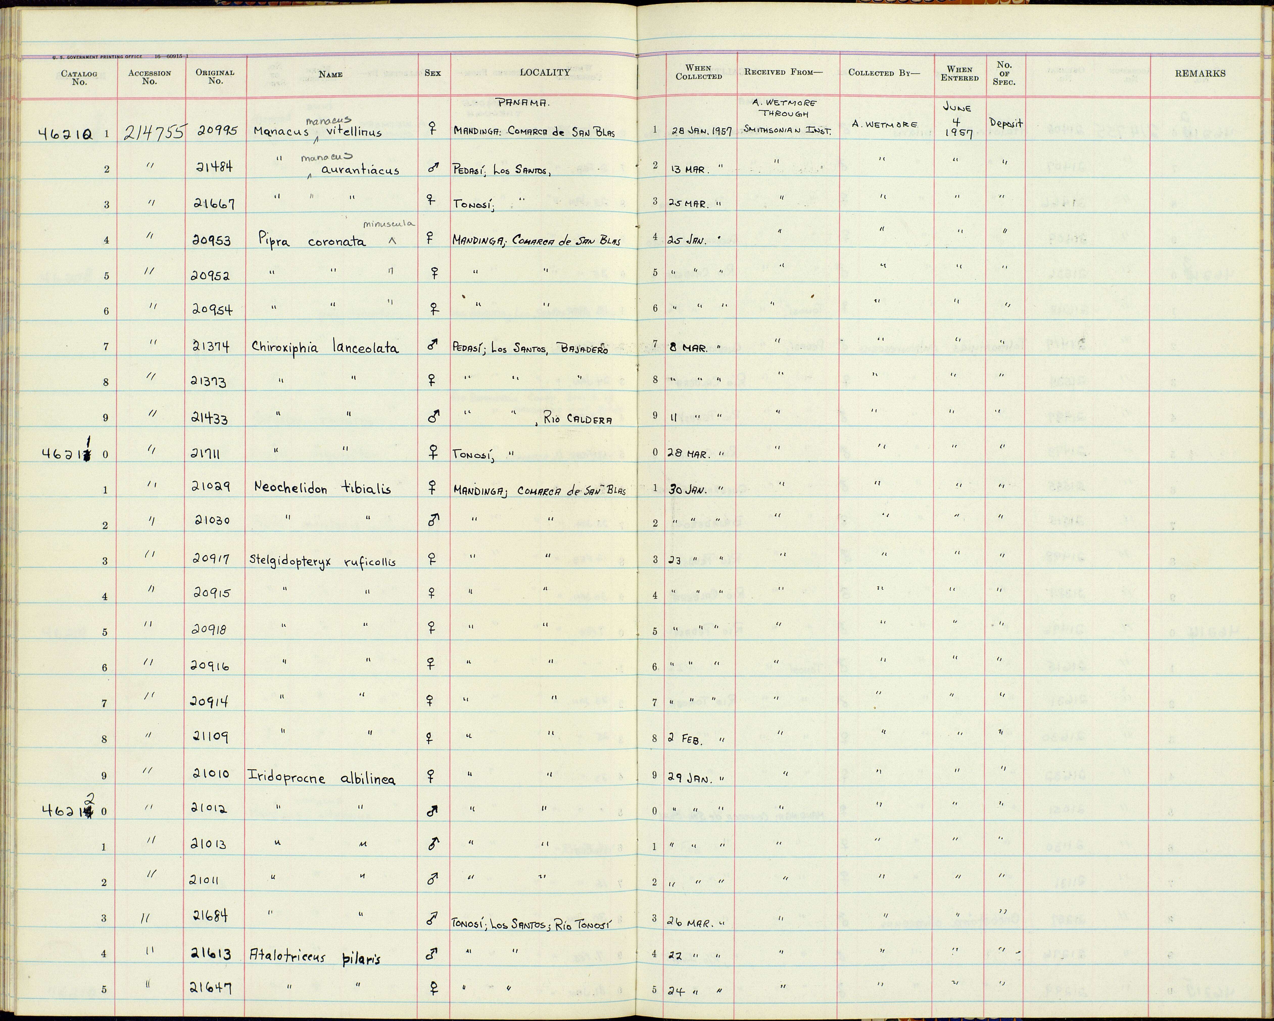Click the 'When Collected' column header
The image size is (1274, 1021).
[699, 72]
